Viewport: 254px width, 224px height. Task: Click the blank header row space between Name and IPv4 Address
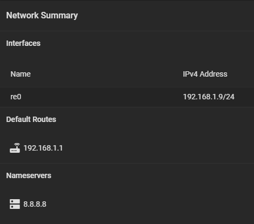coord(107,74)
